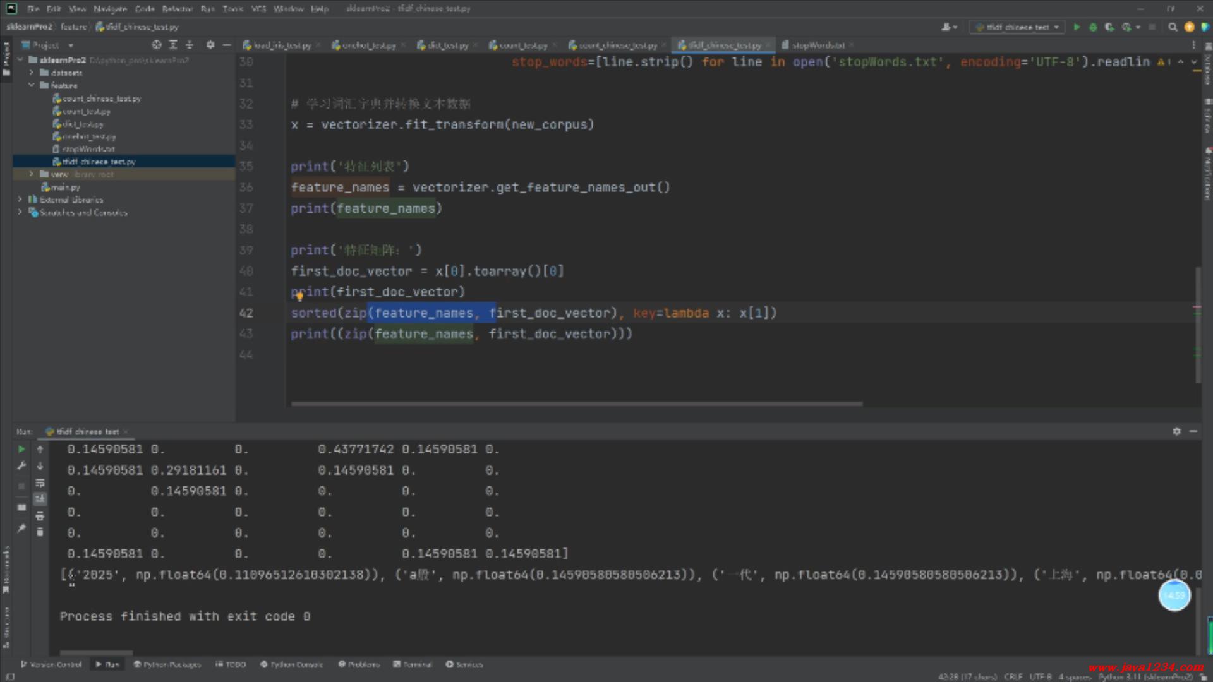Click Collapse All icon in Project panel
The image size is (1213, 682).
[x=189, y=45]
